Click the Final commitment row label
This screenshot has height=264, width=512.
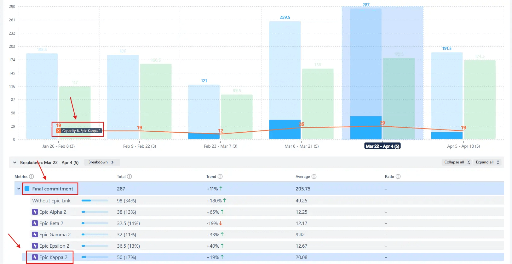pos(53,189)
